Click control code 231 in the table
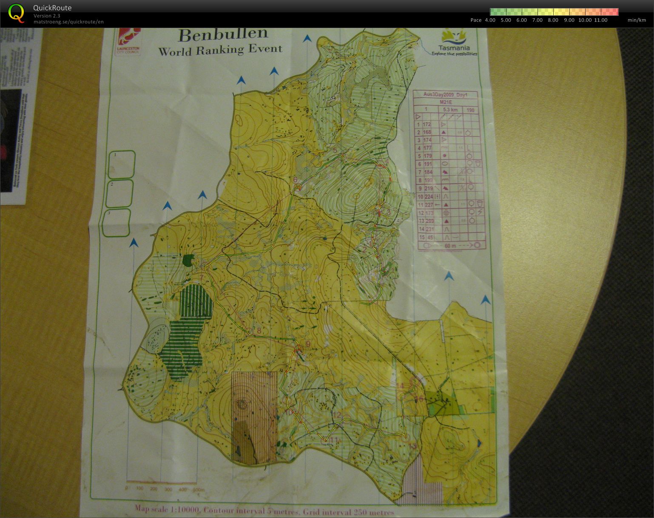 click(x=429, y=229)
